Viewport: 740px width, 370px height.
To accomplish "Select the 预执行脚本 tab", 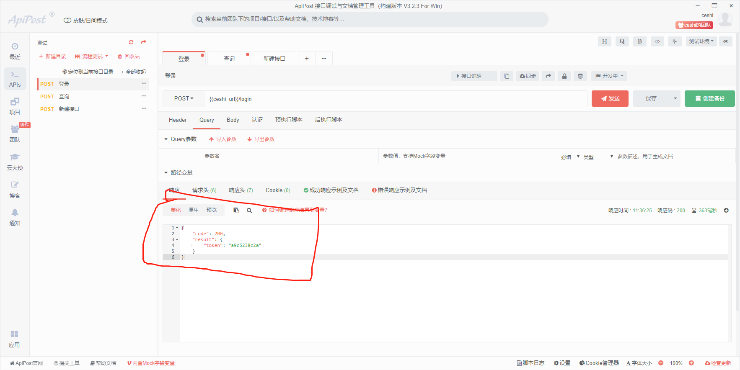I will (289, 120).
